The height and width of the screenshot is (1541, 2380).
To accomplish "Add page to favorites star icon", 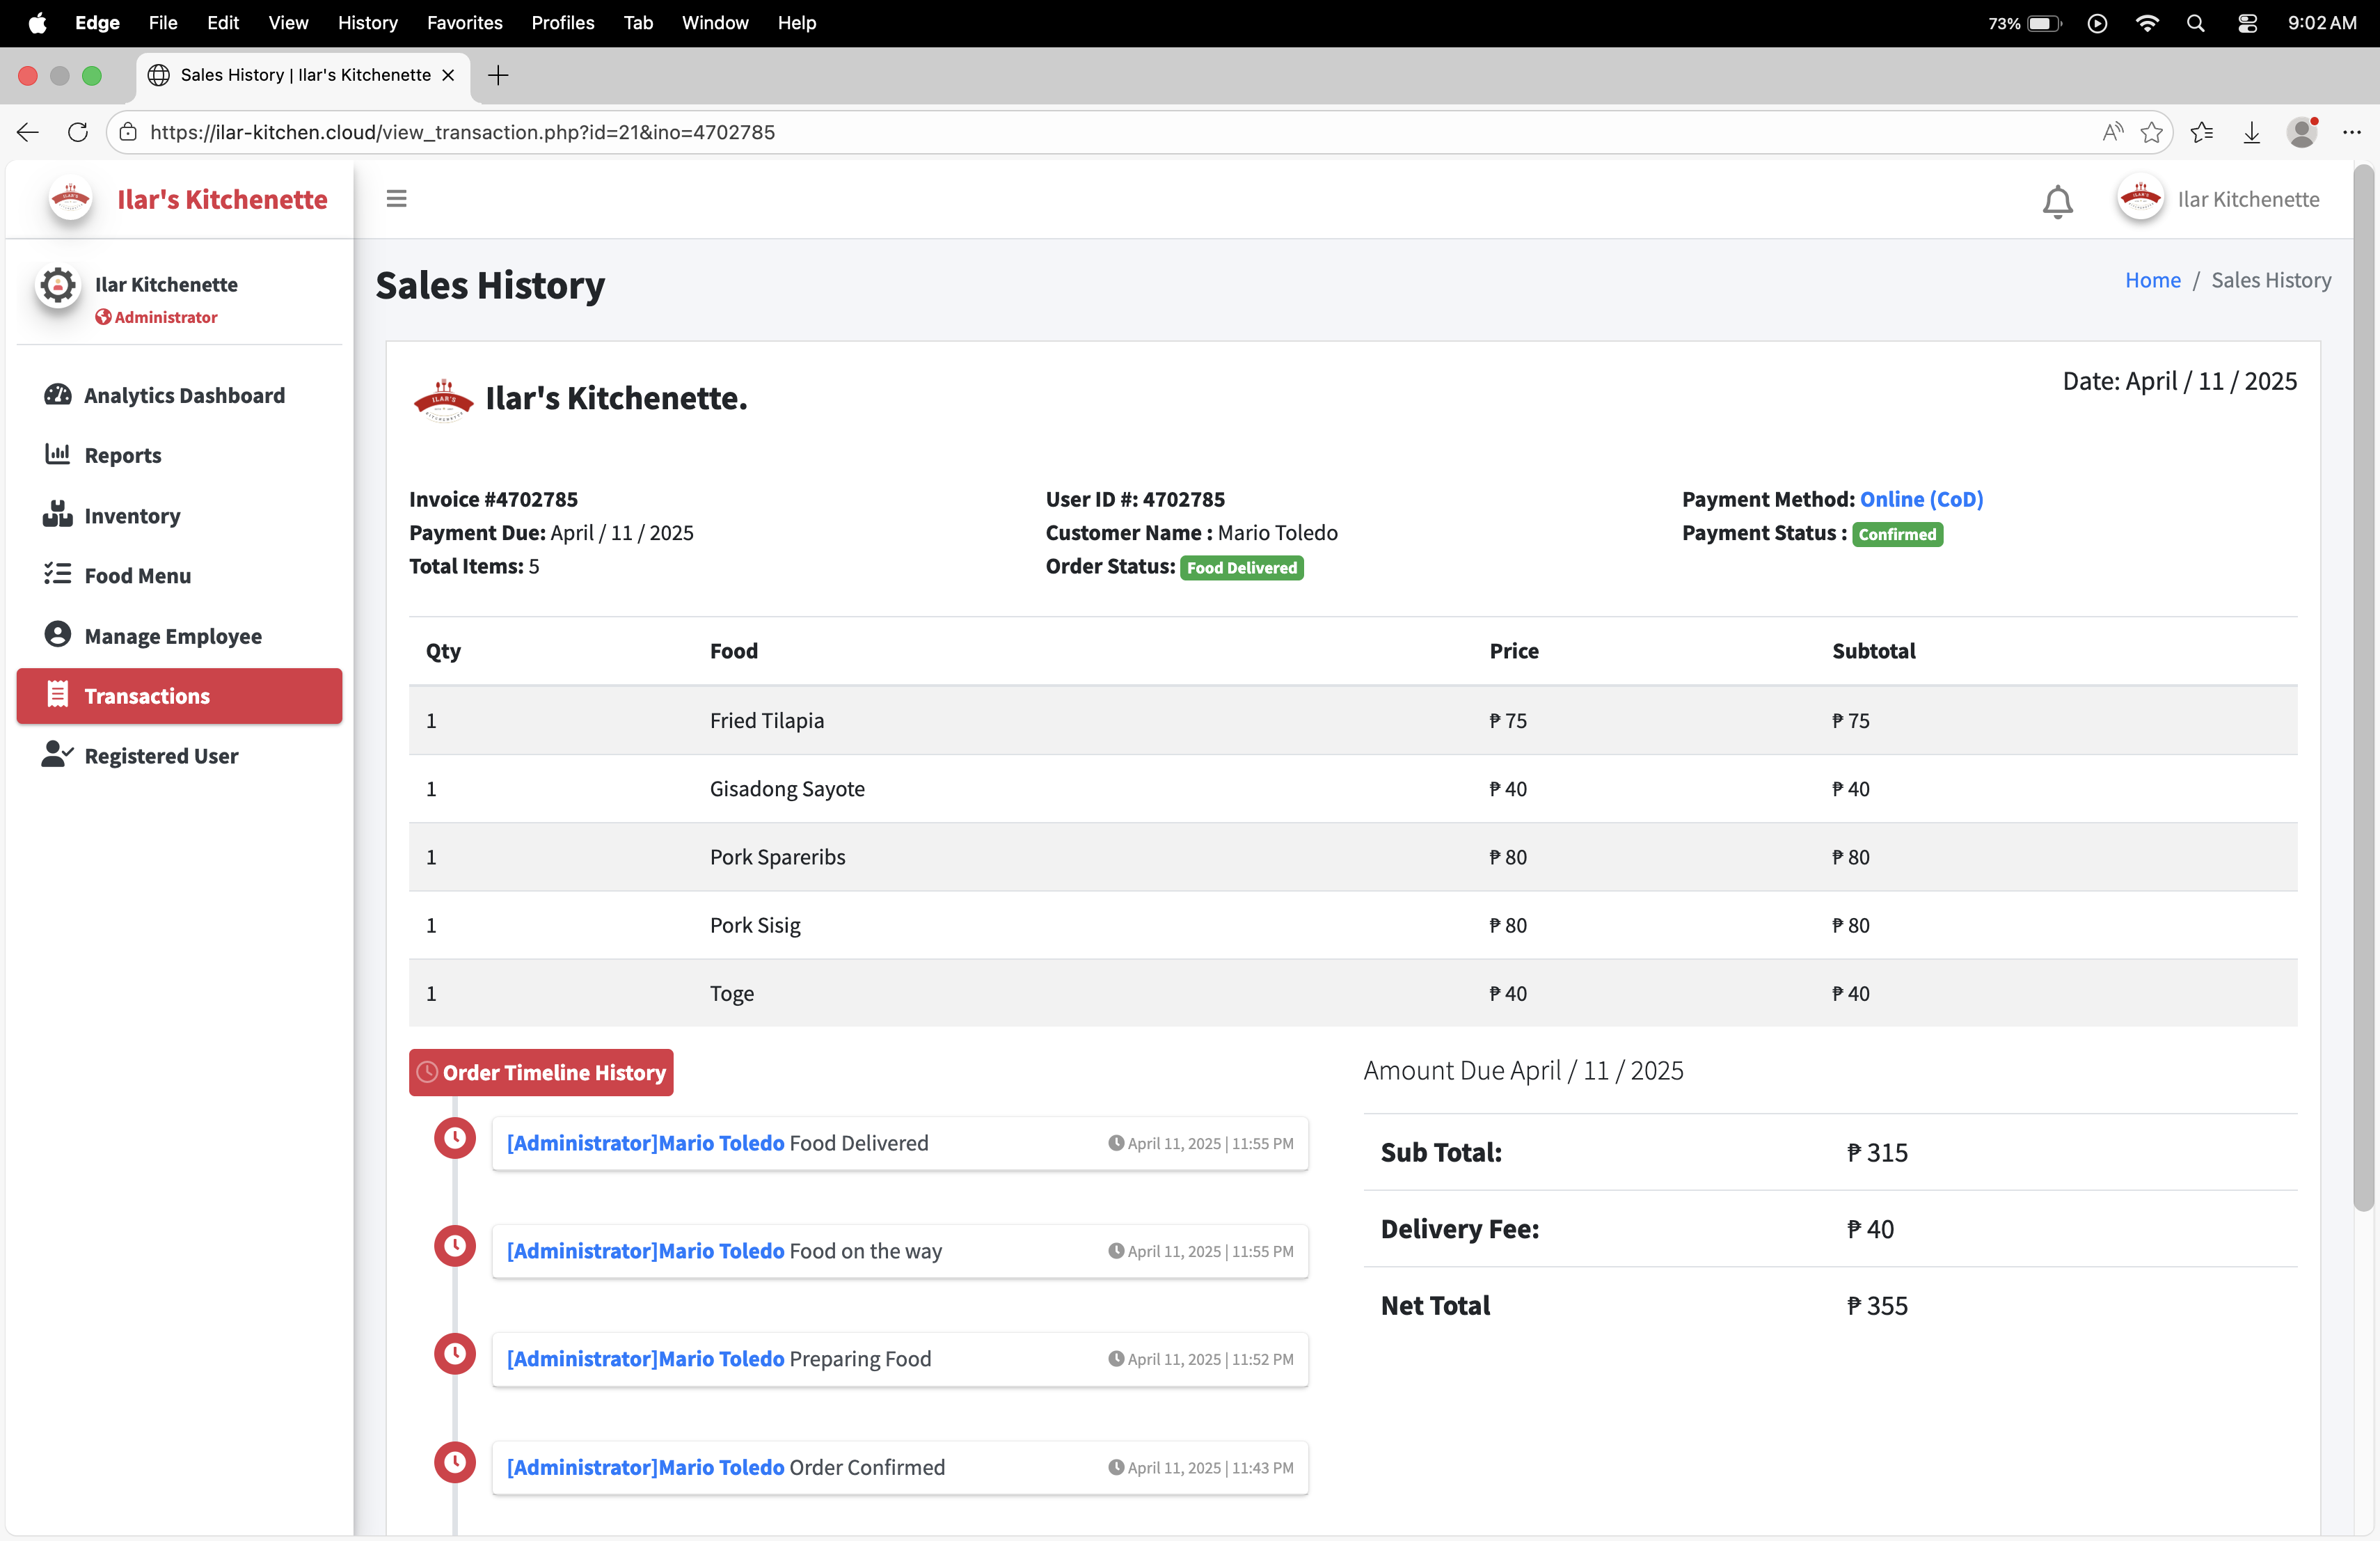I will 2151,132.
